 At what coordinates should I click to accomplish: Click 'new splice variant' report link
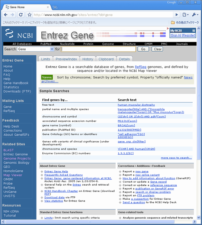[x=147, y=175]
